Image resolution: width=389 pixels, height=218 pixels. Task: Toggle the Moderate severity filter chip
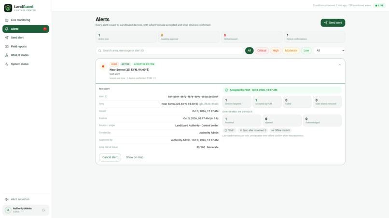click(x=291, y=51)
